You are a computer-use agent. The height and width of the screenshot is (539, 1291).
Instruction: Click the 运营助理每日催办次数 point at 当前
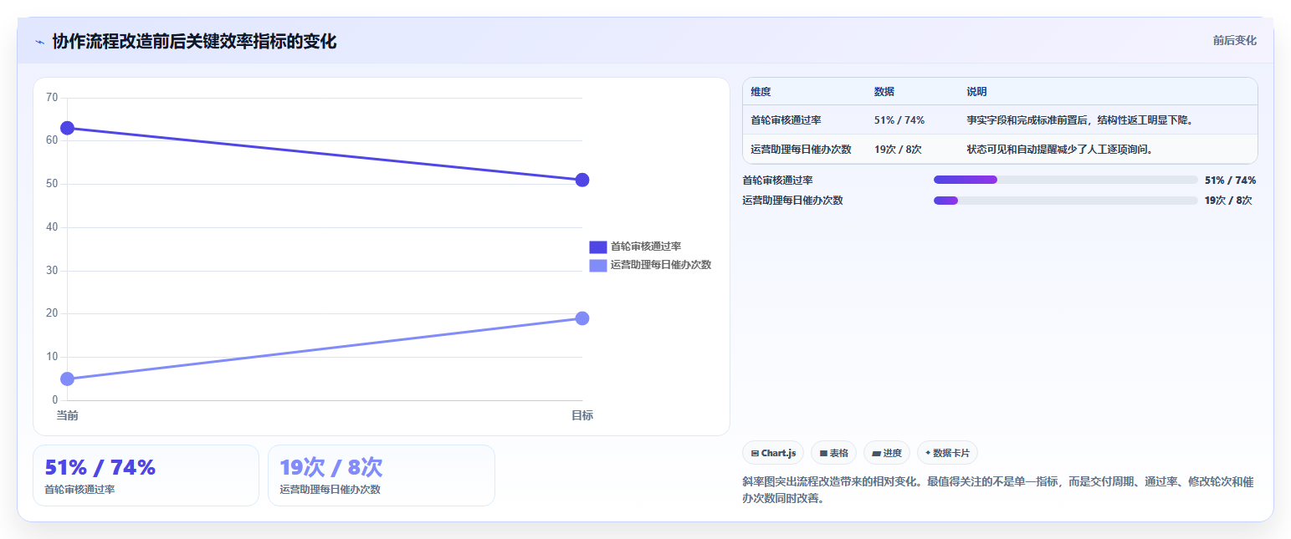(68, 379)
